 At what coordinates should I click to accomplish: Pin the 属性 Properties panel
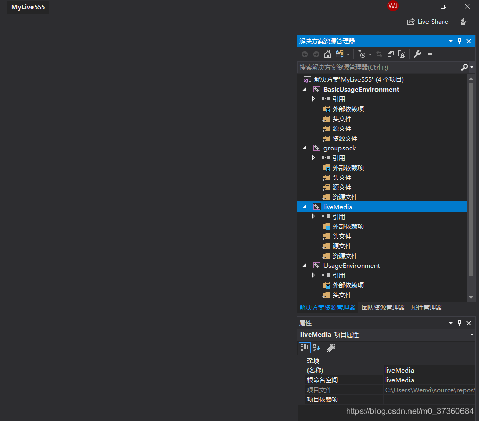point(460,323)
